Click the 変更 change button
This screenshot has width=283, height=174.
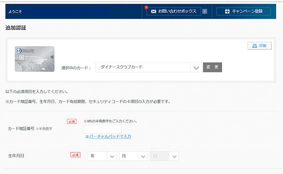coord(212,67)
